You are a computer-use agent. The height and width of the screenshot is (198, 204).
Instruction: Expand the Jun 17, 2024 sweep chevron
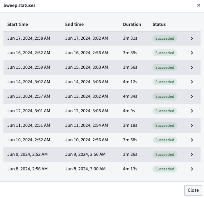coord(192,38)
